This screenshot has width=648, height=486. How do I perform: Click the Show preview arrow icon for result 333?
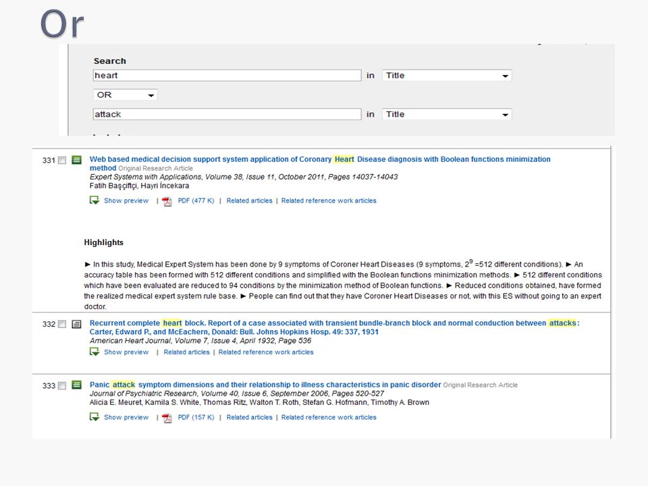[x=94, y=417]
